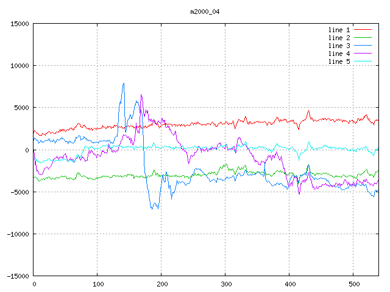Viewport: 390px width, 292px height.
Task: Select the "line 2" legend label
Action: [339, 38]
